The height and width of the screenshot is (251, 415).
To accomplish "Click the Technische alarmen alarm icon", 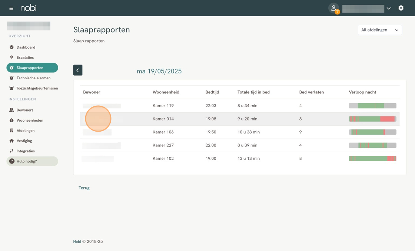I will pos(11,78).
